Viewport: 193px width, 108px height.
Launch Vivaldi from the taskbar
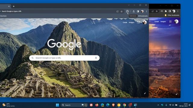point(91,105)
